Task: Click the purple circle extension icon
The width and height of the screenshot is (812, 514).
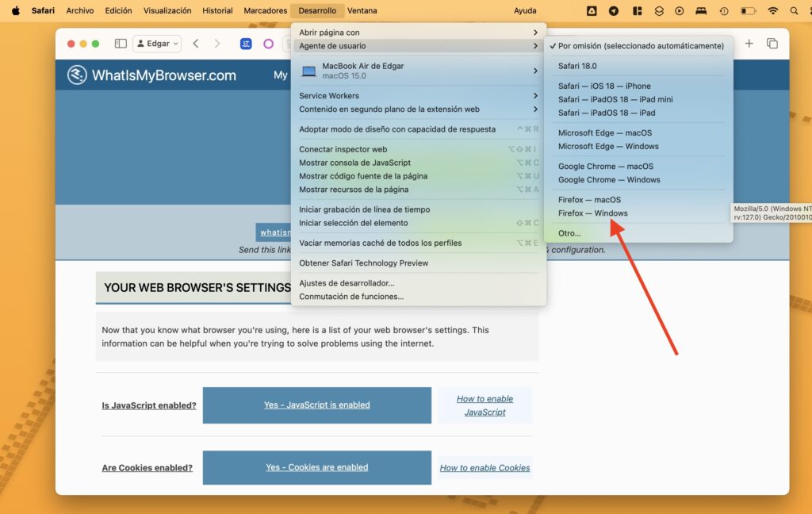Action: click(x=268, y=44)
